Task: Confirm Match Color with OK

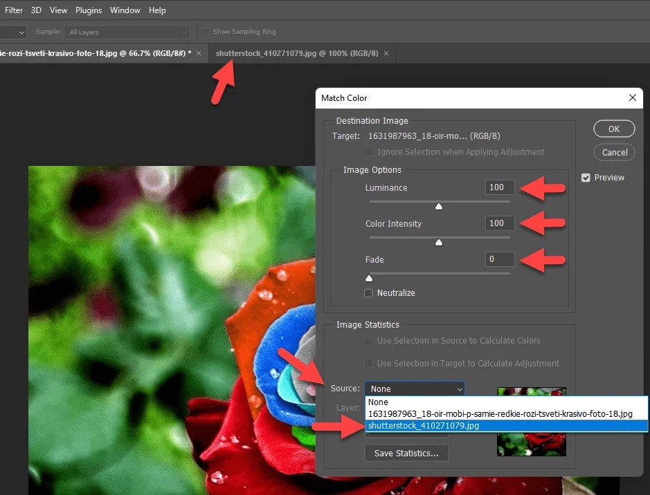Action: pos(614,129)
